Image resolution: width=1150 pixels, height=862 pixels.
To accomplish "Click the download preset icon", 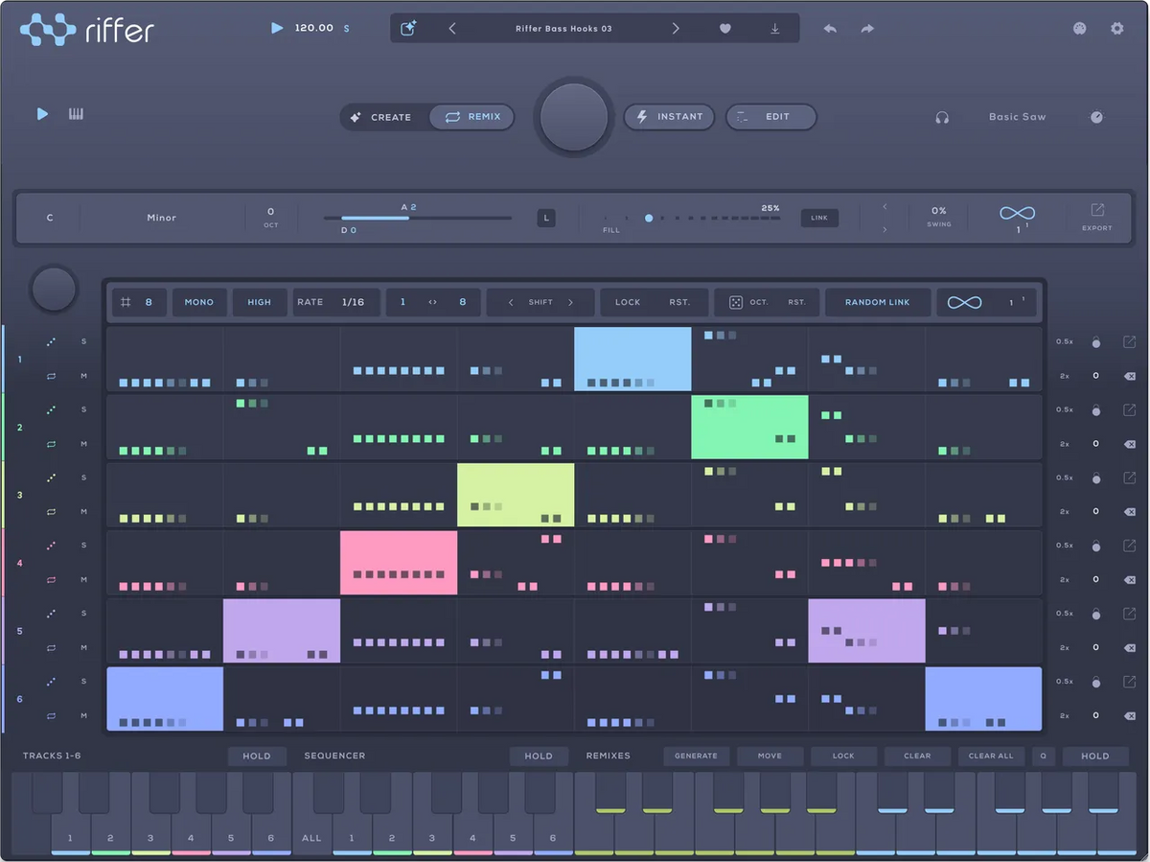I will 774,29.
